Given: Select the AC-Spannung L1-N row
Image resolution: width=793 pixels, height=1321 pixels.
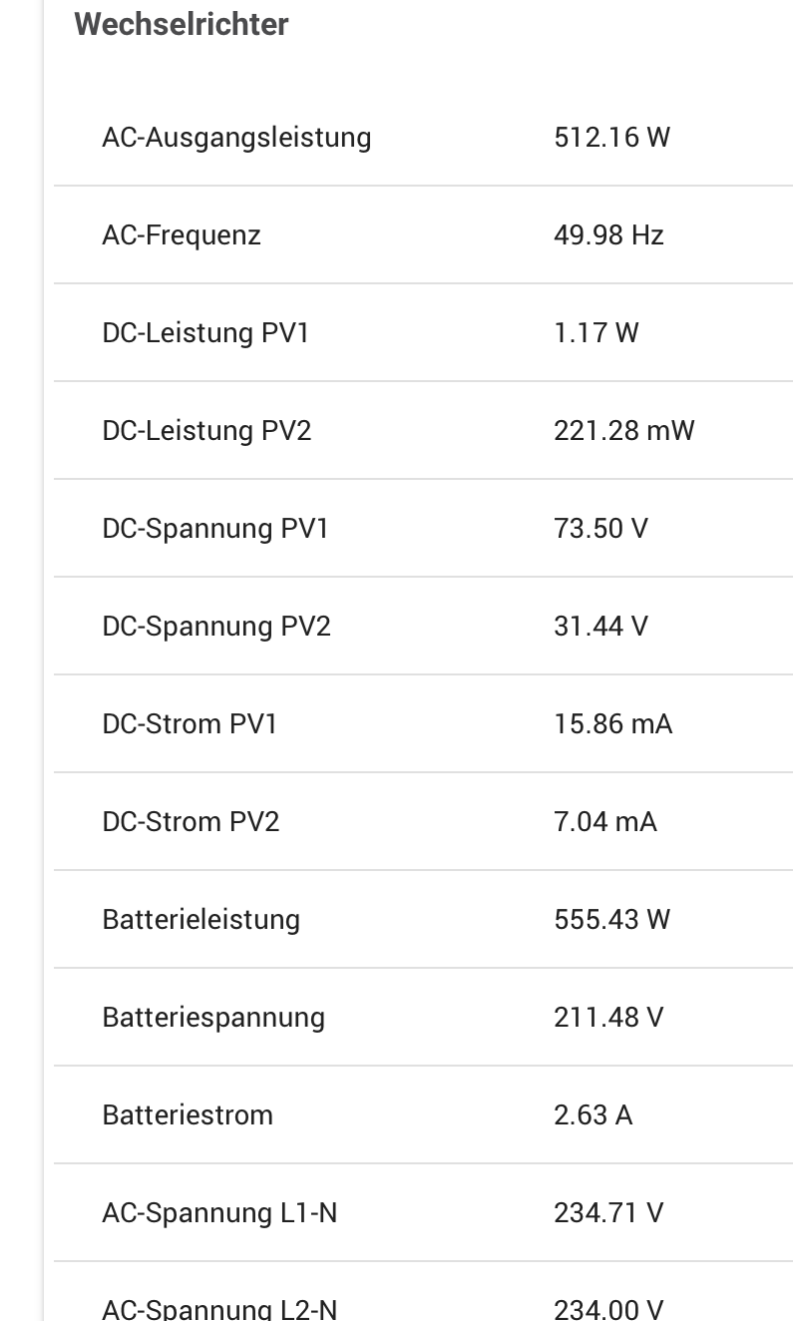Looking at the screenshot, I should [x=423, y=1212].
